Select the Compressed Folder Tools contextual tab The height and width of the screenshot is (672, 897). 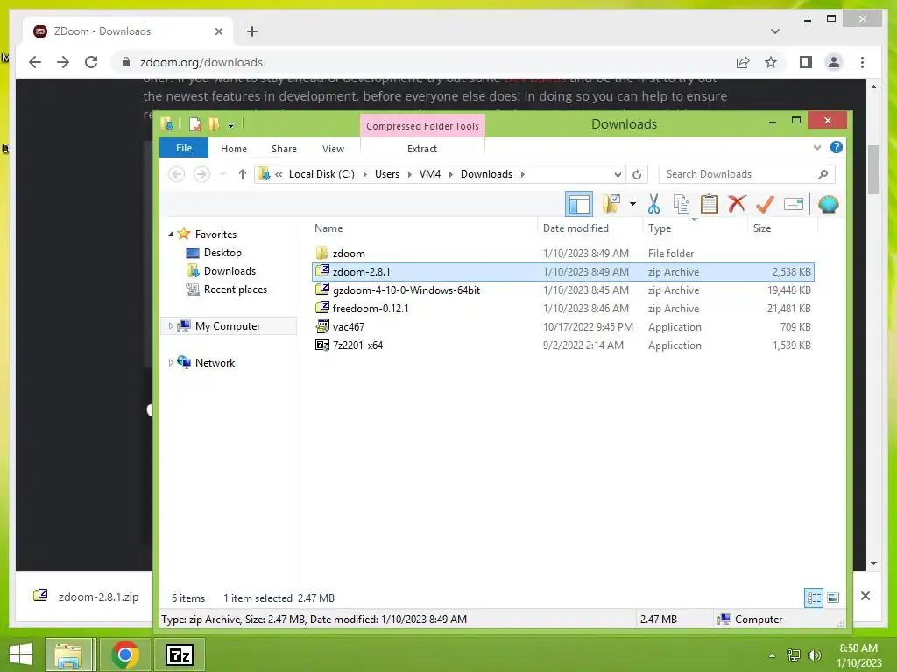[422, 126]
